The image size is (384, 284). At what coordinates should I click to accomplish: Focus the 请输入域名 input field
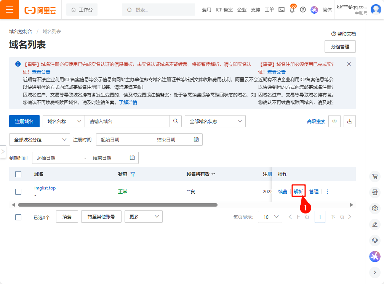pos(127,121)
